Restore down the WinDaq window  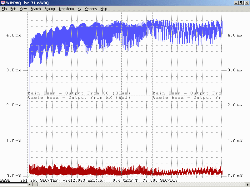pyautogui.click(x=241, y=3)
